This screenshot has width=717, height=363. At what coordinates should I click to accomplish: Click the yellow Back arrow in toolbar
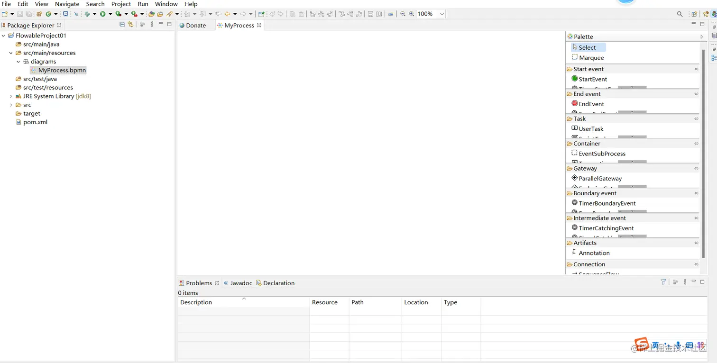[x=227, y=14]
